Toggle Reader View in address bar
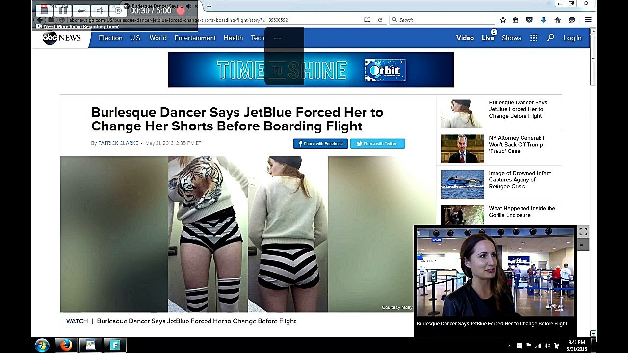This screenshot has width=628, height=353. pyautogui.click(x=367, y=20)
